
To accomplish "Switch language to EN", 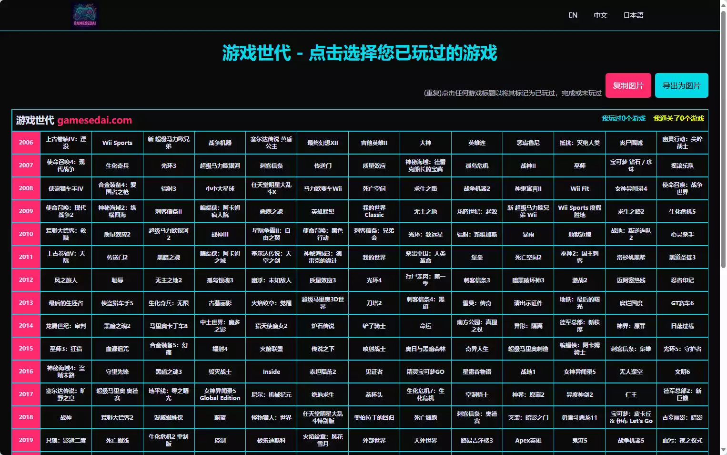I will tap(573, 15).
